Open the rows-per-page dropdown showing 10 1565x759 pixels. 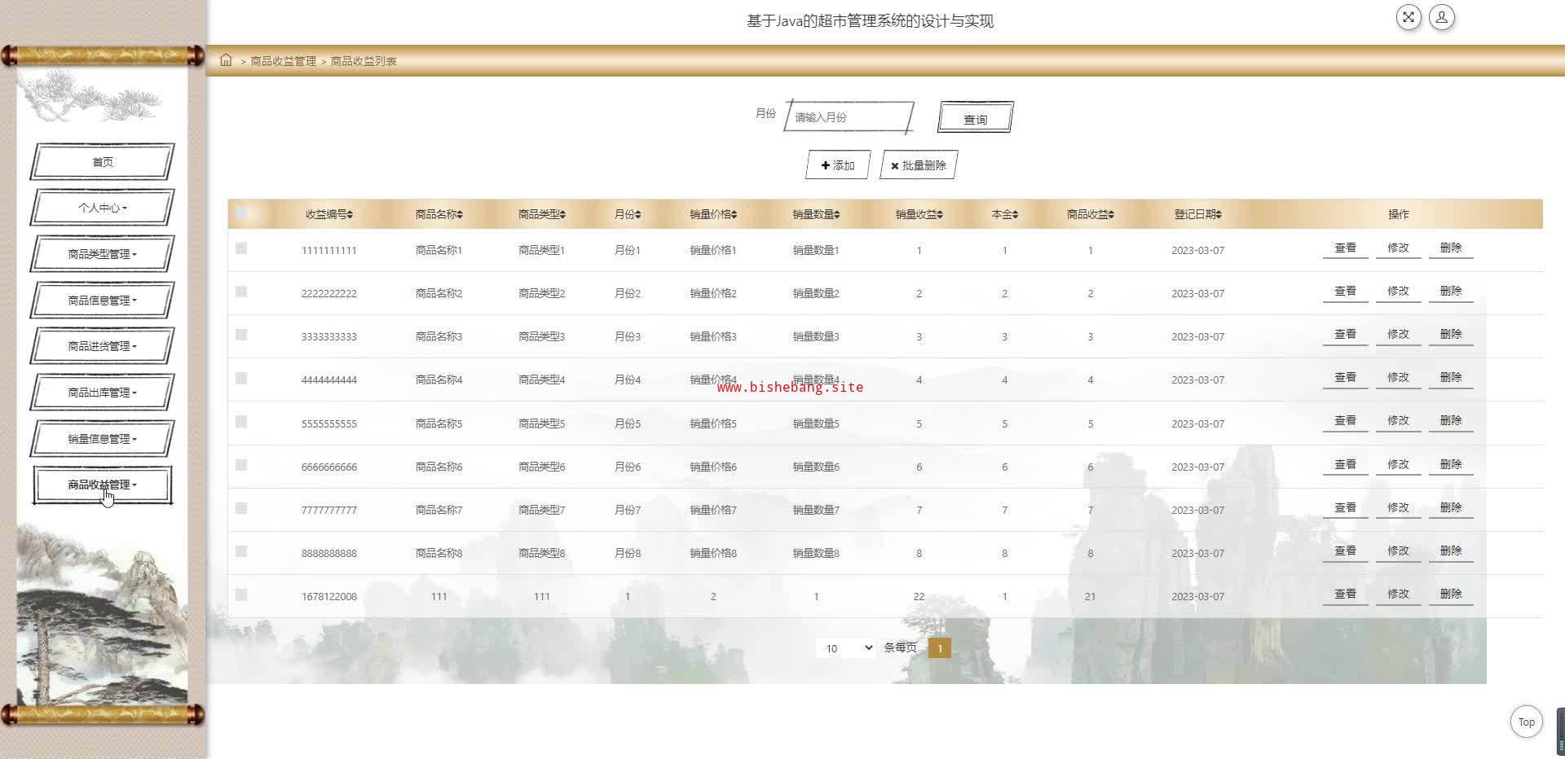click(x=845, y=648)
